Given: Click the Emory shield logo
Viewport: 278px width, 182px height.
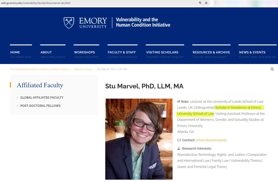Looking at the screenshot, I should 69,23.
